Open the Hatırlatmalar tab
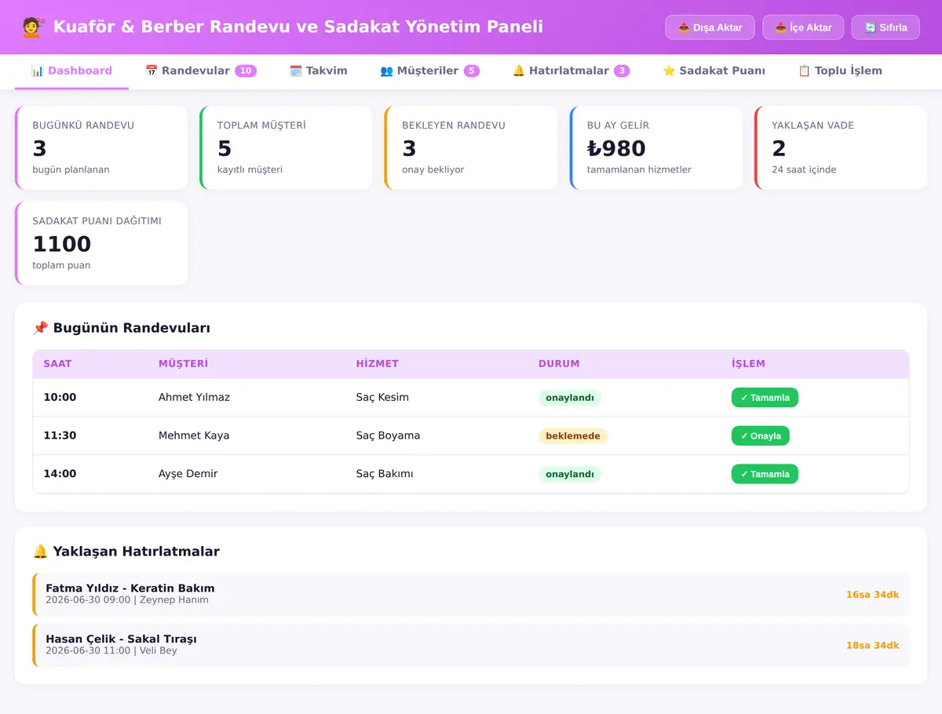Screen dimensions: 942x714 click(571, 71)
